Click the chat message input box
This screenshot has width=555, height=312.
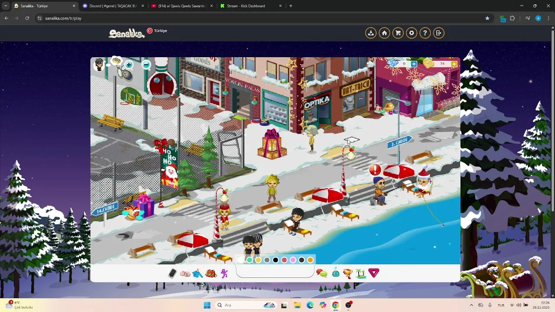click(275, 272)
